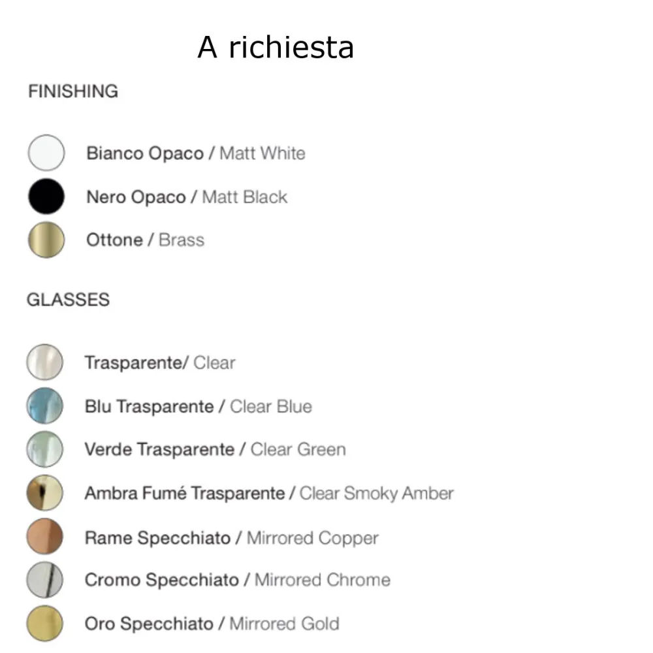Pick the Brass finishing swatch
Image resolution: width=653 pixels, height=653 pixels.
(46, 240)
